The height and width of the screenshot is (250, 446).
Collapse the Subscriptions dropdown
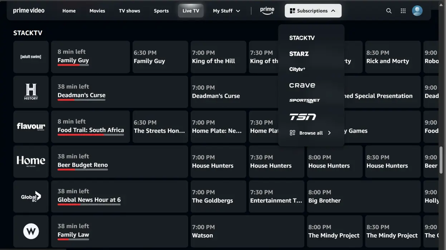tap(313, 11)
